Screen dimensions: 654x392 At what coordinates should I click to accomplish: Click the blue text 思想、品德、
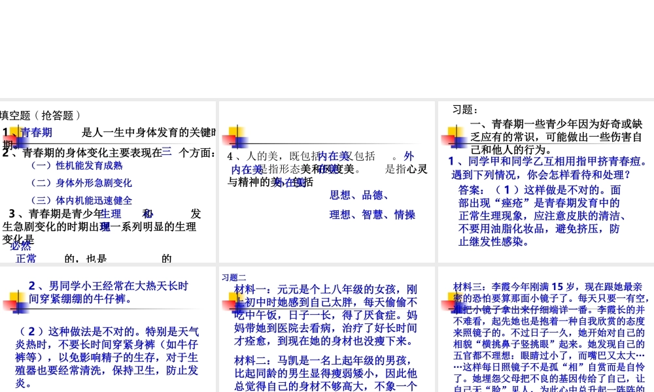point(360,195)
